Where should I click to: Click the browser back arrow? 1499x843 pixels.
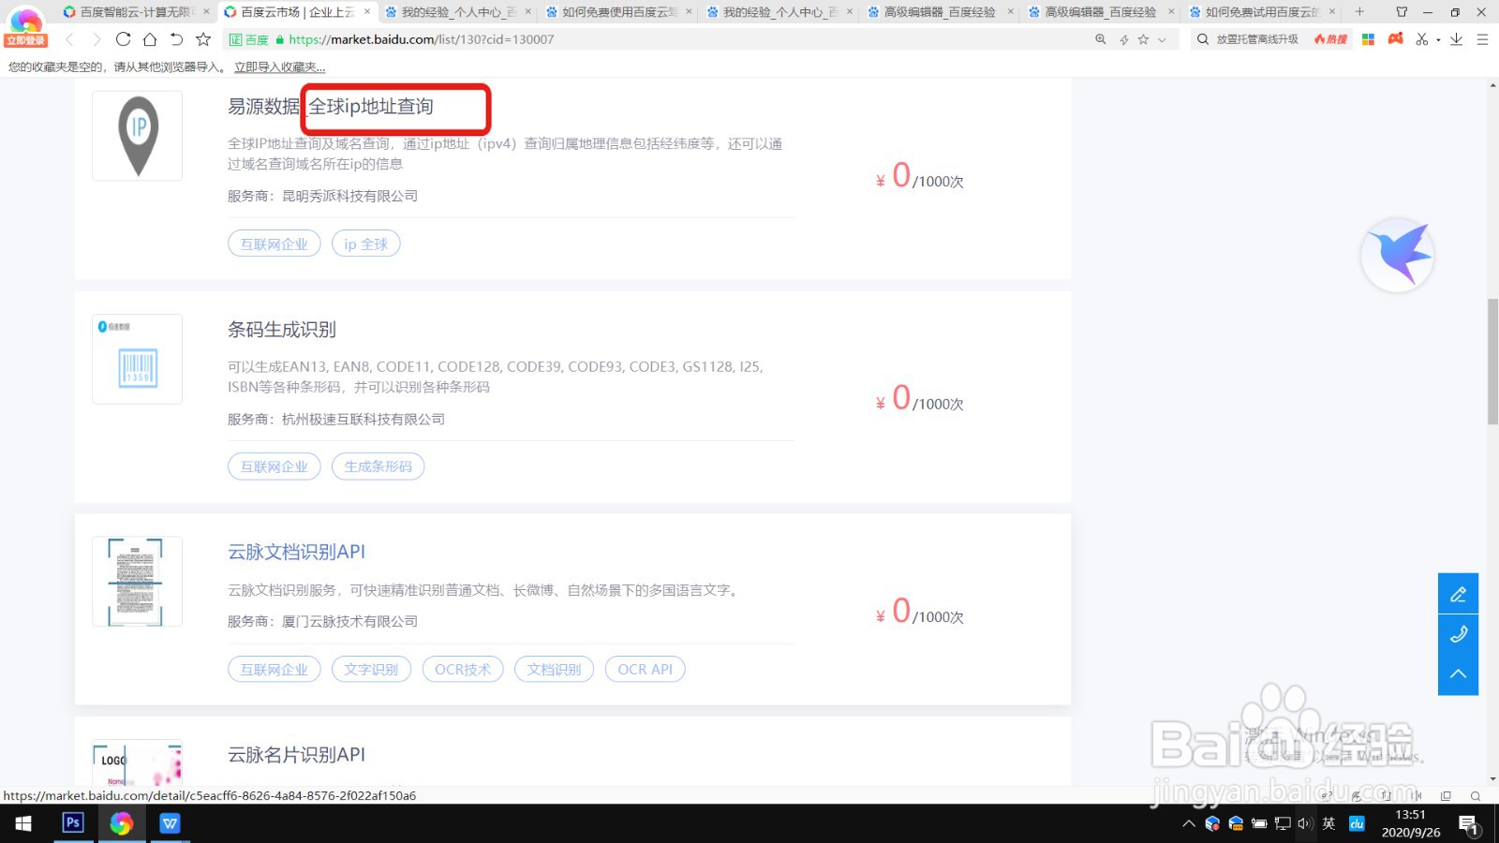(x=69, y=39)
